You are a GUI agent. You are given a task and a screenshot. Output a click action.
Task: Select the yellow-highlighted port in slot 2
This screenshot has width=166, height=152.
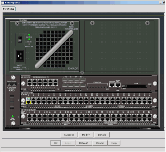pyautogui.click(x=28, y=102)
